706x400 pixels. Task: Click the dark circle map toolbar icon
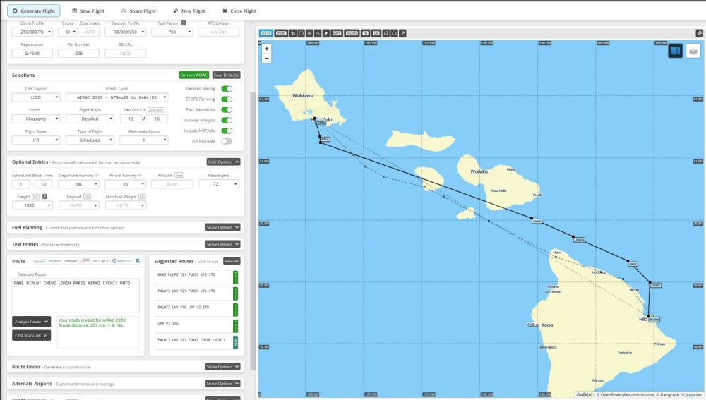click(309, 33)
